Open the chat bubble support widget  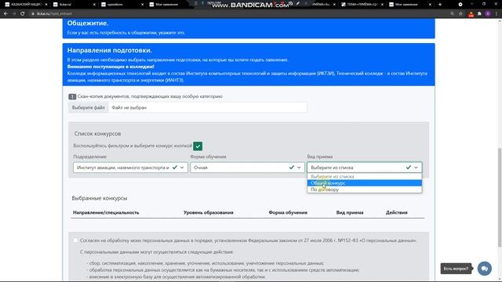(x=485, y=269)
